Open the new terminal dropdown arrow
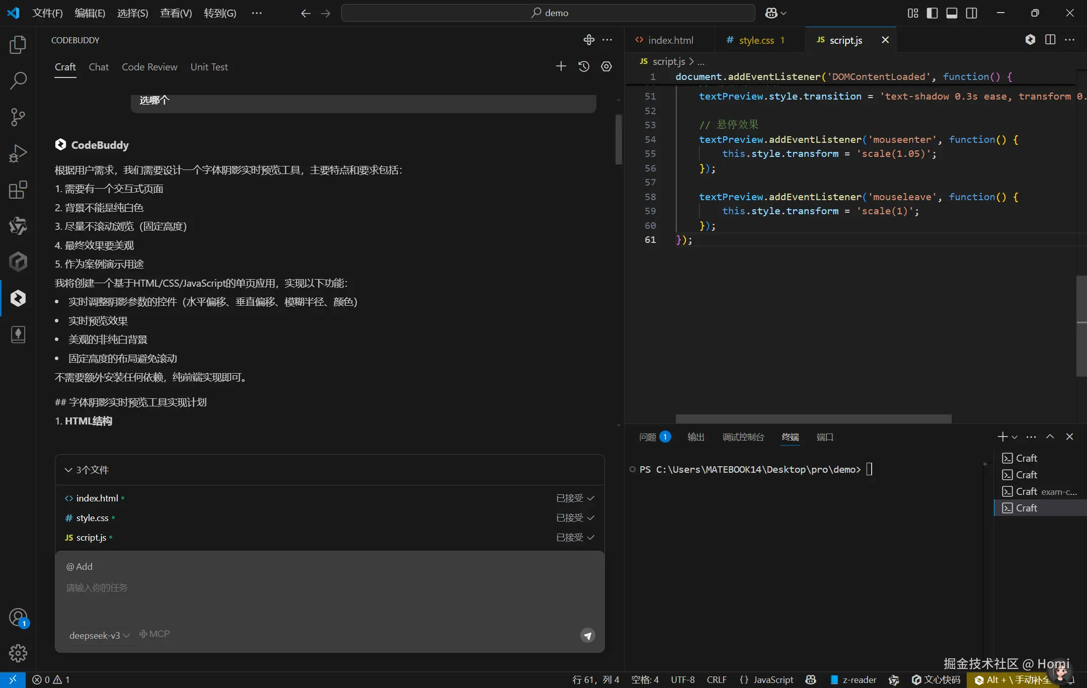Image resolution: width=1087 pixels, height=688 pixels. [1015, 437]
